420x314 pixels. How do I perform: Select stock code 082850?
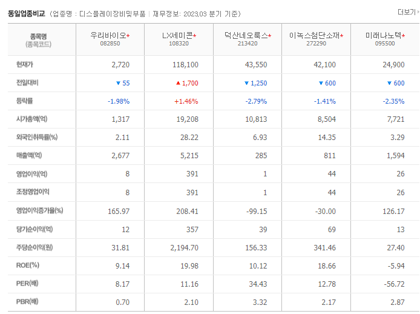110,44
